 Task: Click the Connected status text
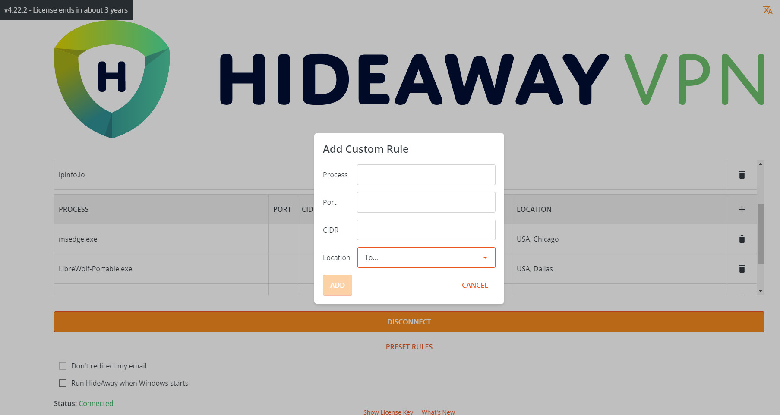[x=96, y=403]
